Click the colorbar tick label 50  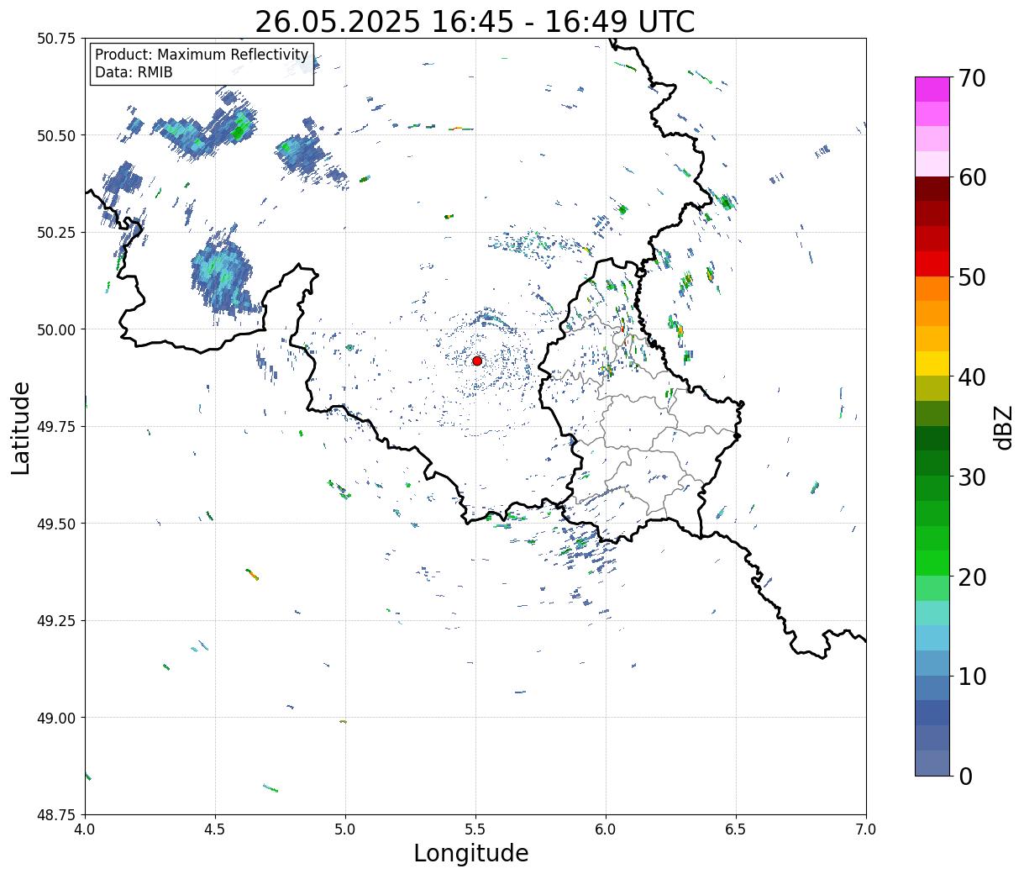971,277
